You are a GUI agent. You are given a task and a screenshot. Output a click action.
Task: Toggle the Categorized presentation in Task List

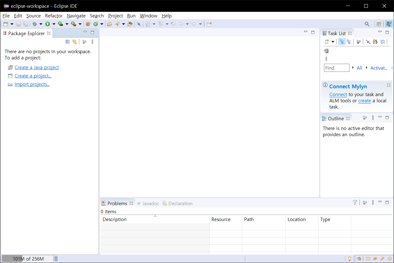[x=342, y=42]
